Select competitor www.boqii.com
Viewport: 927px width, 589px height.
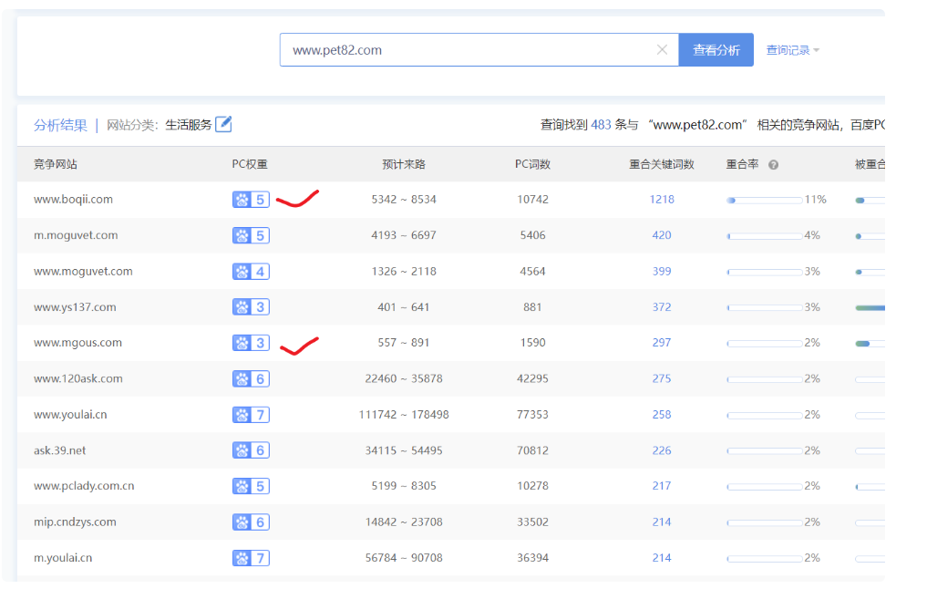[x=73, y=200]
